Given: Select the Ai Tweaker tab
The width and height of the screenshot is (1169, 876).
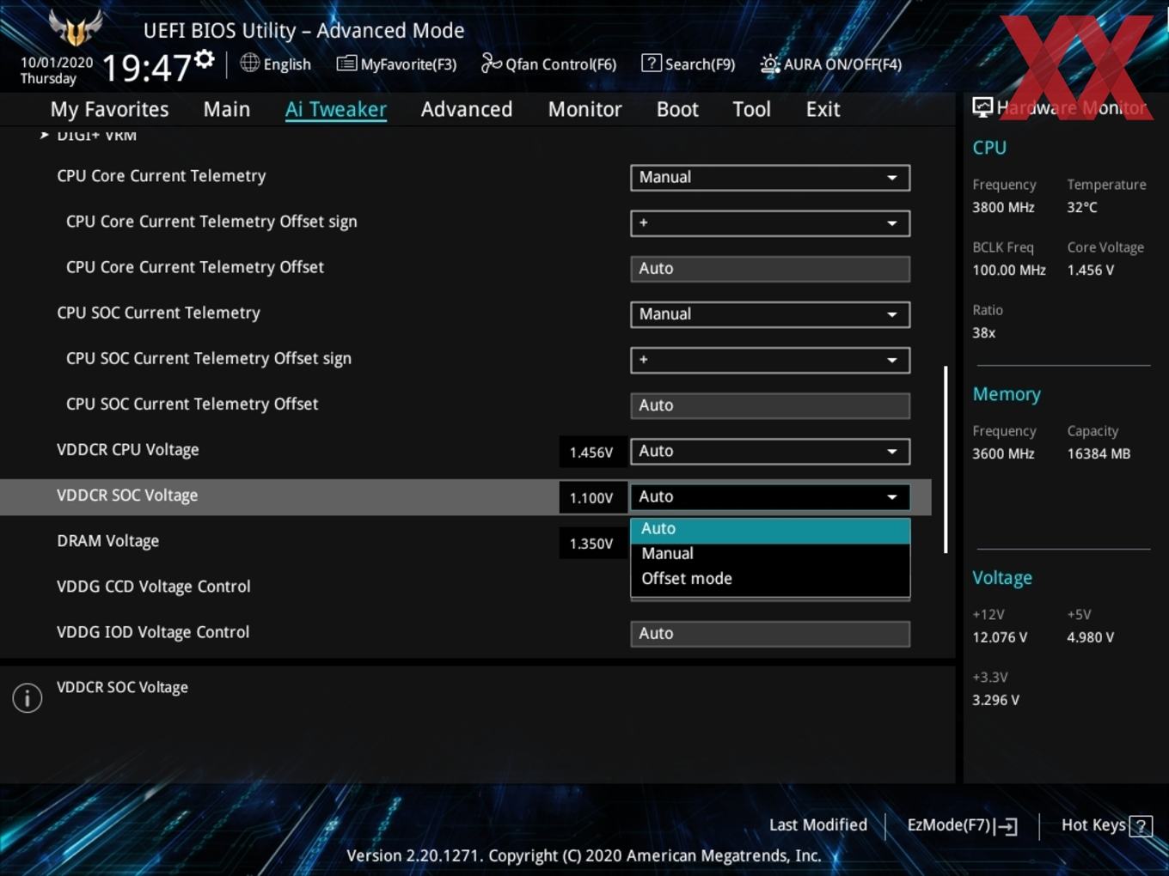Looking at the screenshot, I should pos(336,109).
